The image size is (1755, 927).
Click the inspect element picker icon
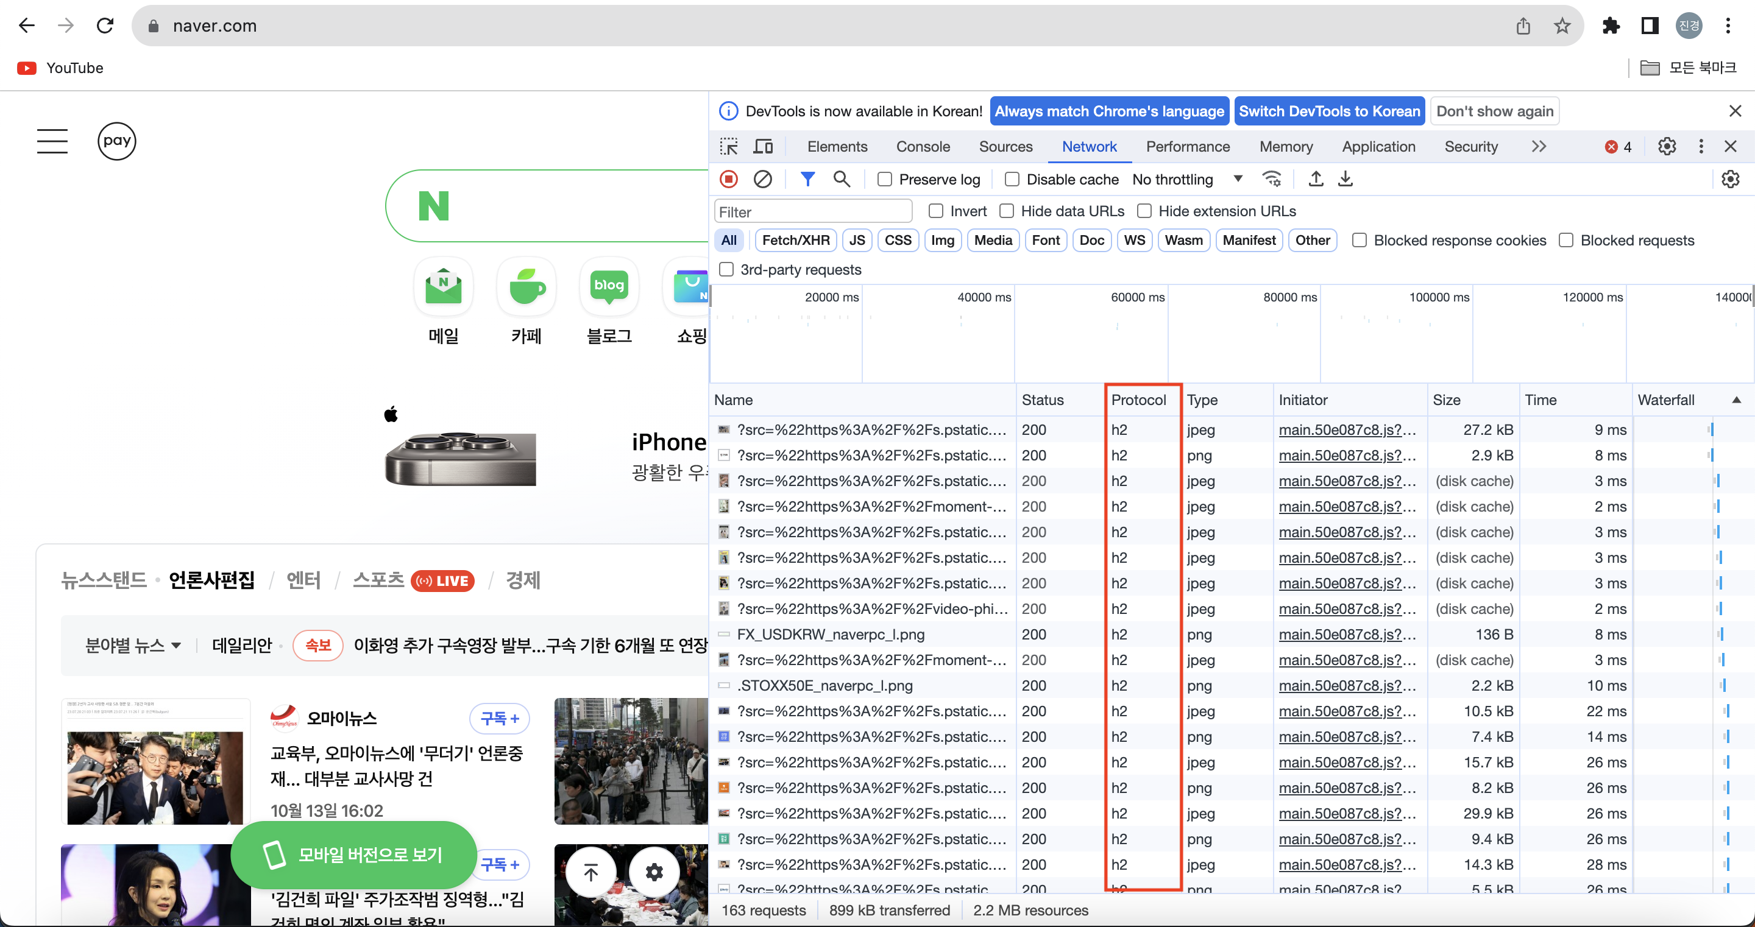tap(728, 146)
